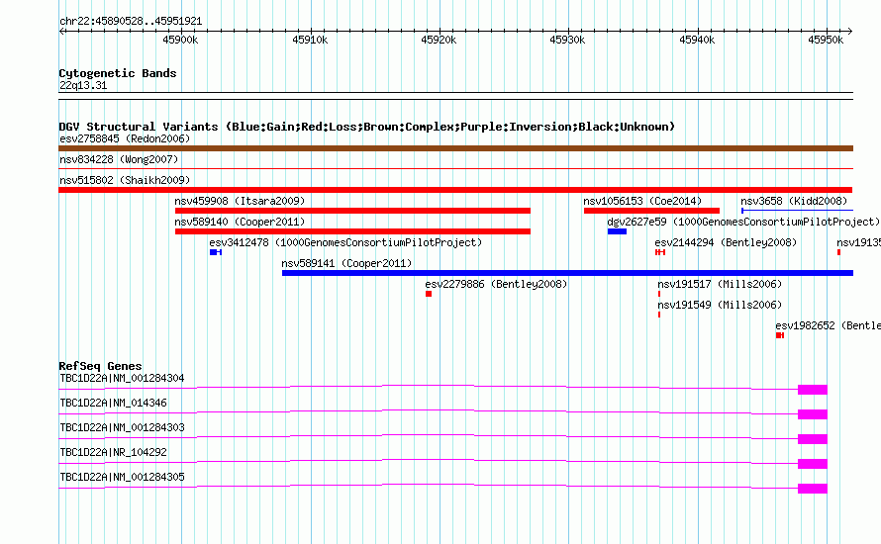Open the nsv1056153 (Coe2014) label
The height and width of the screenshot is (544, 881).
(x=642, y=201)
